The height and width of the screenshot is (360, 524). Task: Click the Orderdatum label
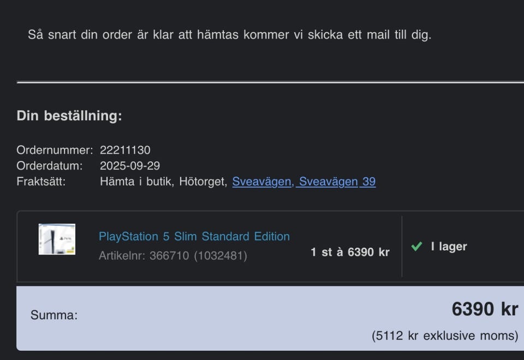pyautogui.click(x=50, y=166)
